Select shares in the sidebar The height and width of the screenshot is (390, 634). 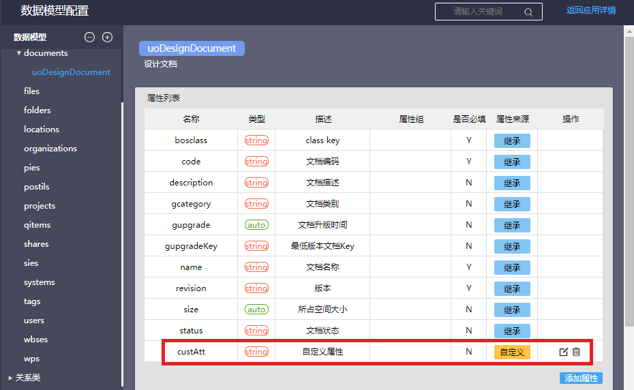click(36, 244)
